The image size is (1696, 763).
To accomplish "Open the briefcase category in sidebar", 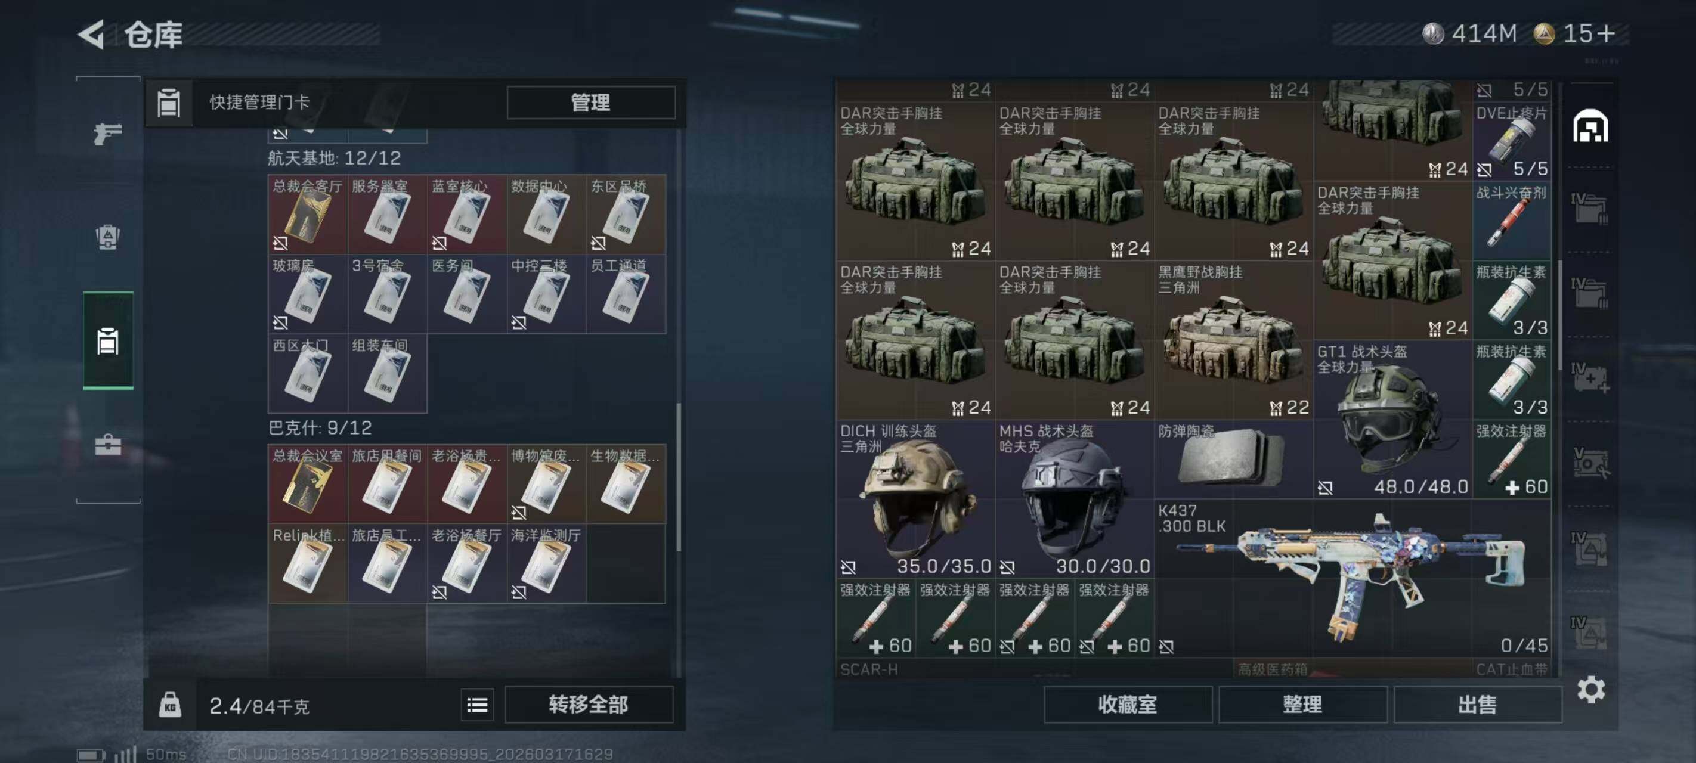I will [108, 445].
